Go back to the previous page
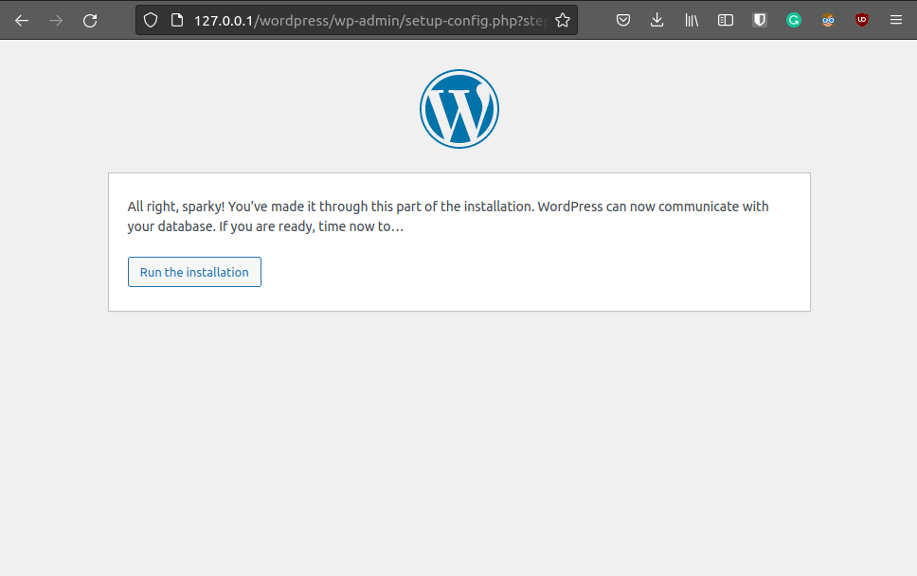The height and width of the screenshot is (576, 917). click(x=22, y=21)
